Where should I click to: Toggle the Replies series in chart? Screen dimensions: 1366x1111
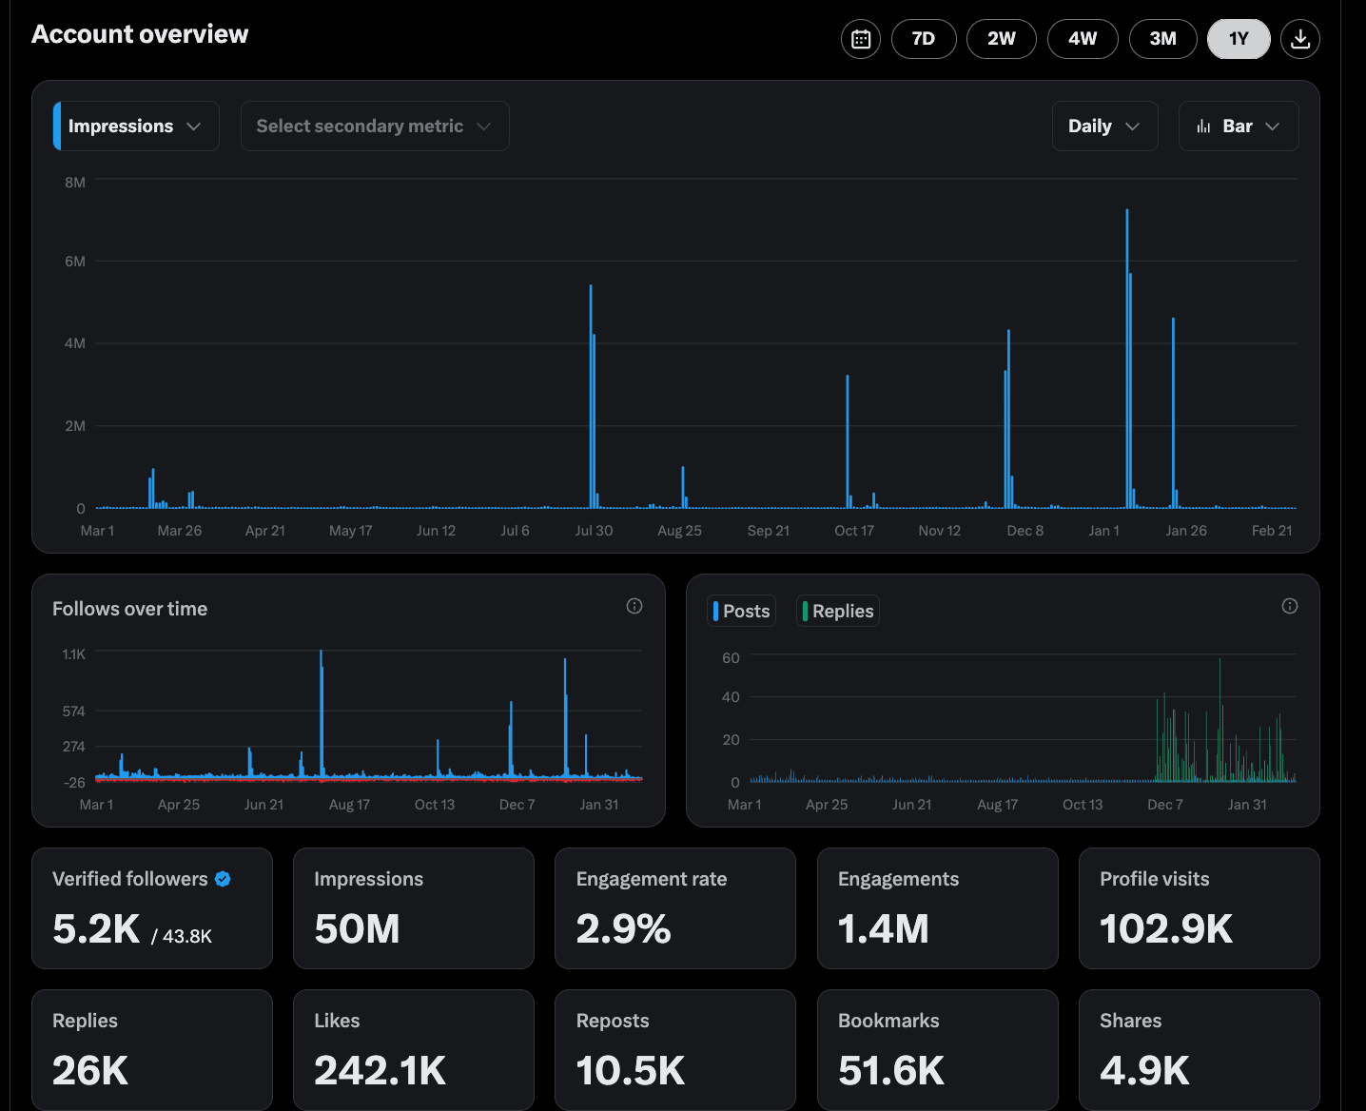[838, 611]
